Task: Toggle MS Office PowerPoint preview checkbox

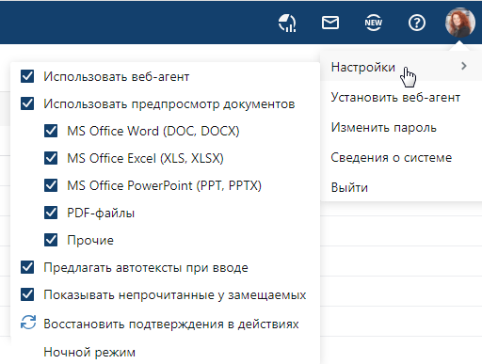Action: [51, 185]
